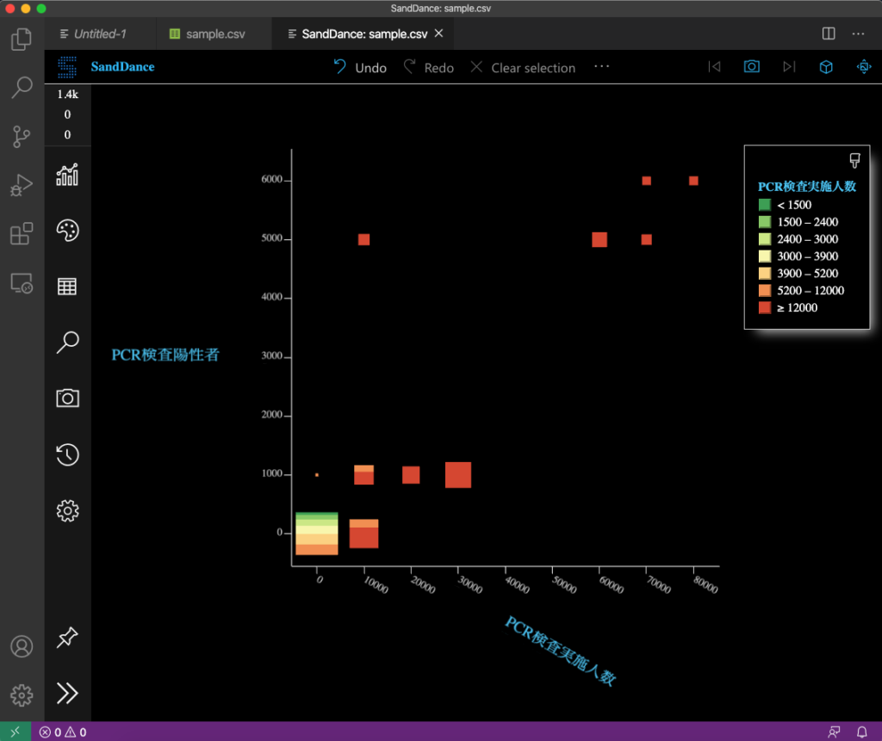This screenshot has width=882, height=741.
Task: Switch to the sample.csv tab
Action: (x=207, y=34)
